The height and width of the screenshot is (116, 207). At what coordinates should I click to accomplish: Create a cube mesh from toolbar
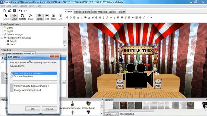(67, 17)
